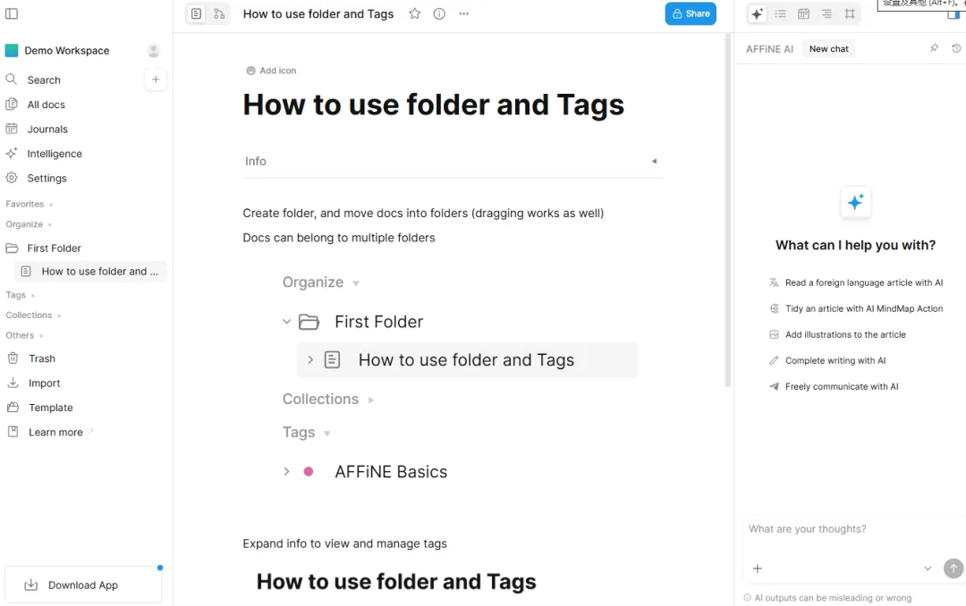966x606 pixels.
Task: Open the chat options chevron dropdown
Action: [928, 568]
